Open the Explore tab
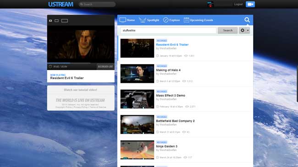This screenshot has width=298, height=167. pyautogui.click(x=171, y=20)
